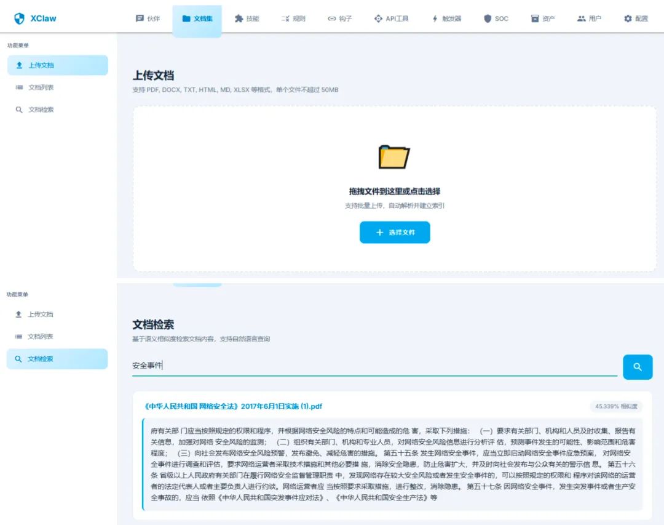Click the 上传文档 page heading
The width and height of the screenshot is (664, 525).
(153, 76)
